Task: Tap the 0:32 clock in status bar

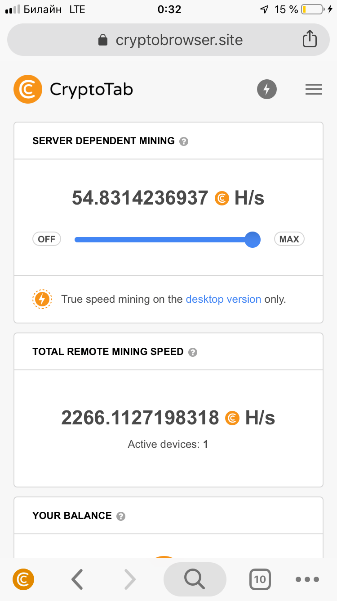Action: [x=169, y=9]
